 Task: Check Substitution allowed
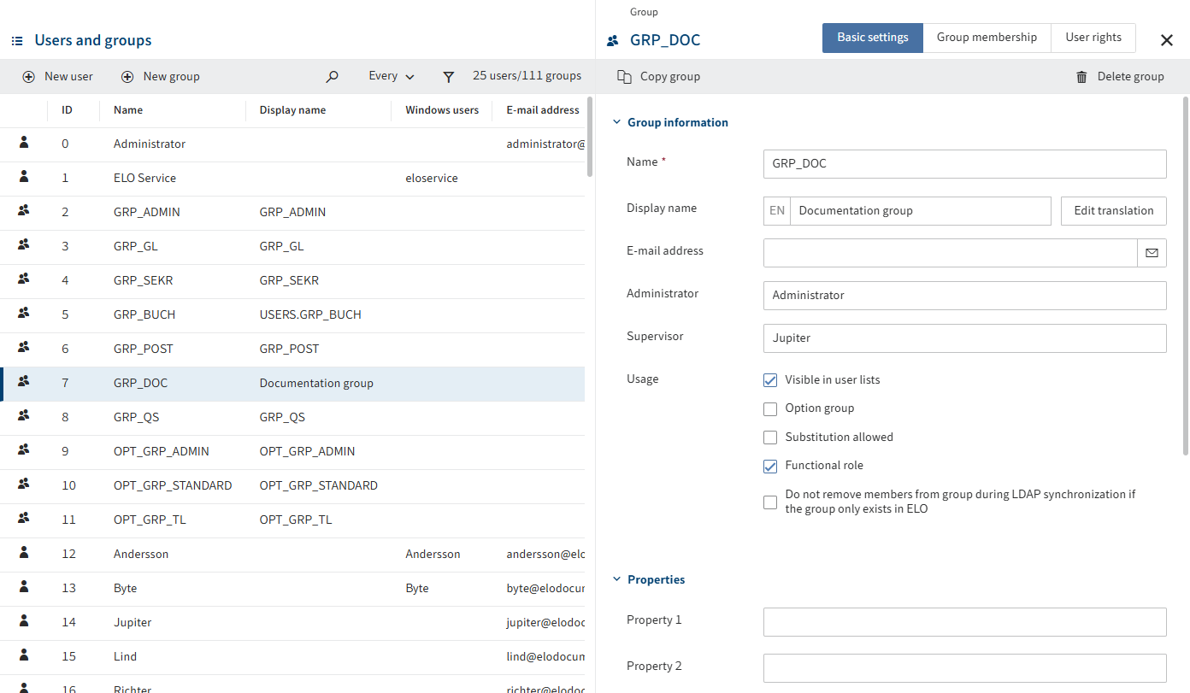[x=770, y=438]
